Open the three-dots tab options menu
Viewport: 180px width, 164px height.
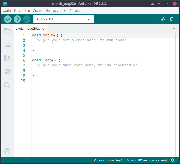(173, 28)
